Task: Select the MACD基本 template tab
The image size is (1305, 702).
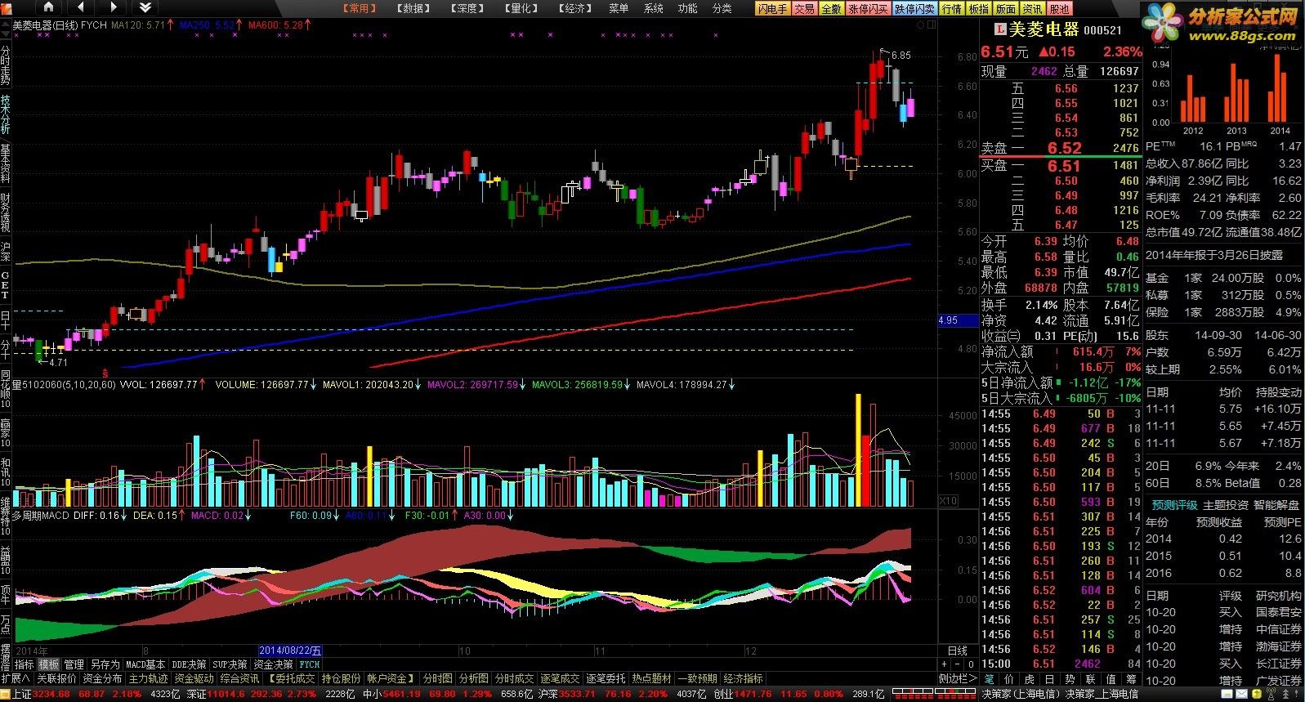Action: click(x=145, y=664)
